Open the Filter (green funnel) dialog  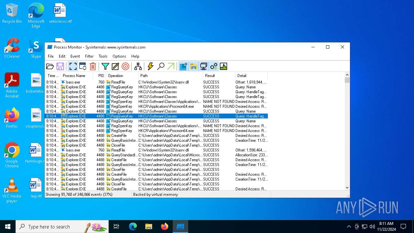(x=105, y=66)
